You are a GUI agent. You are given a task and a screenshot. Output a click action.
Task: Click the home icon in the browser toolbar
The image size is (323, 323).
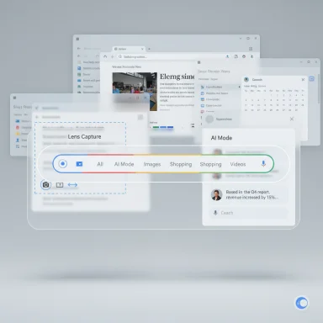tap(105, 56)
